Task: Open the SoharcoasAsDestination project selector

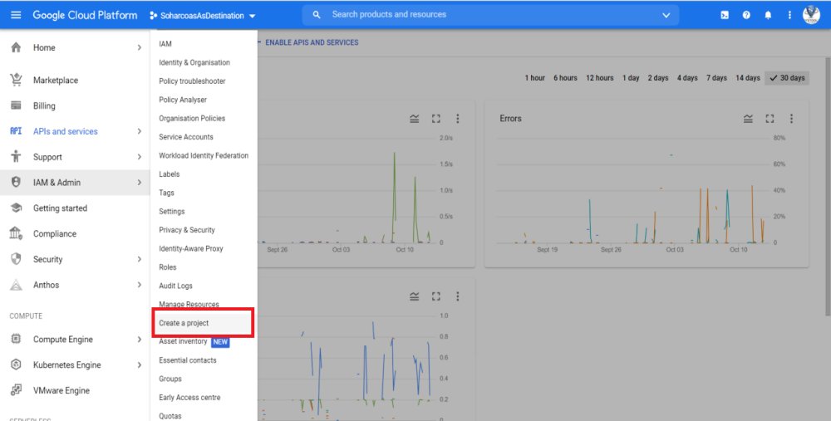Action: pos(203,15)
